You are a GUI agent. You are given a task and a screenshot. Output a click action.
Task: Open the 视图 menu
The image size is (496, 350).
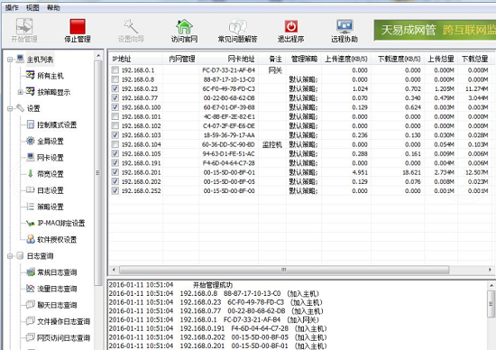pyautogui.click(x=32, y=7)
